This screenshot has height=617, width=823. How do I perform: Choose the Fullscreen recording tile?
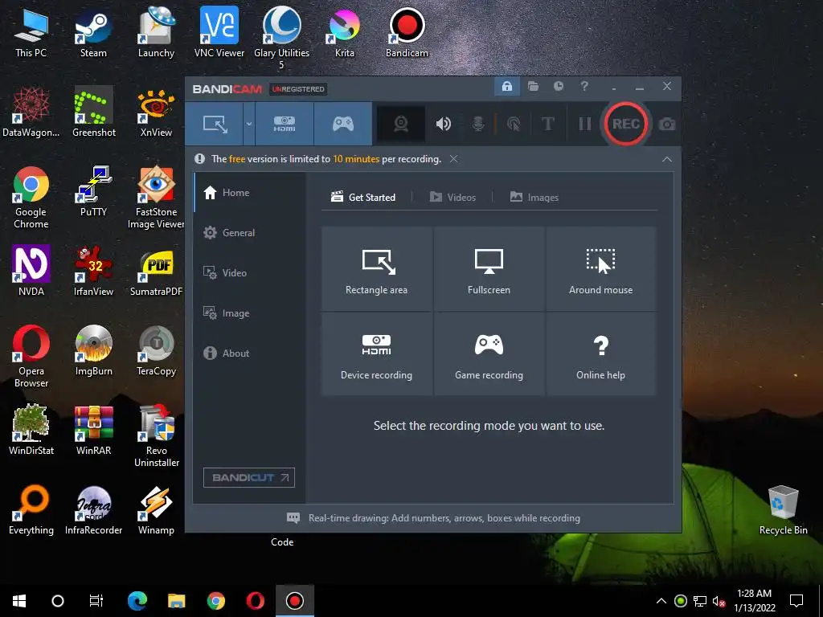(489, 269)
